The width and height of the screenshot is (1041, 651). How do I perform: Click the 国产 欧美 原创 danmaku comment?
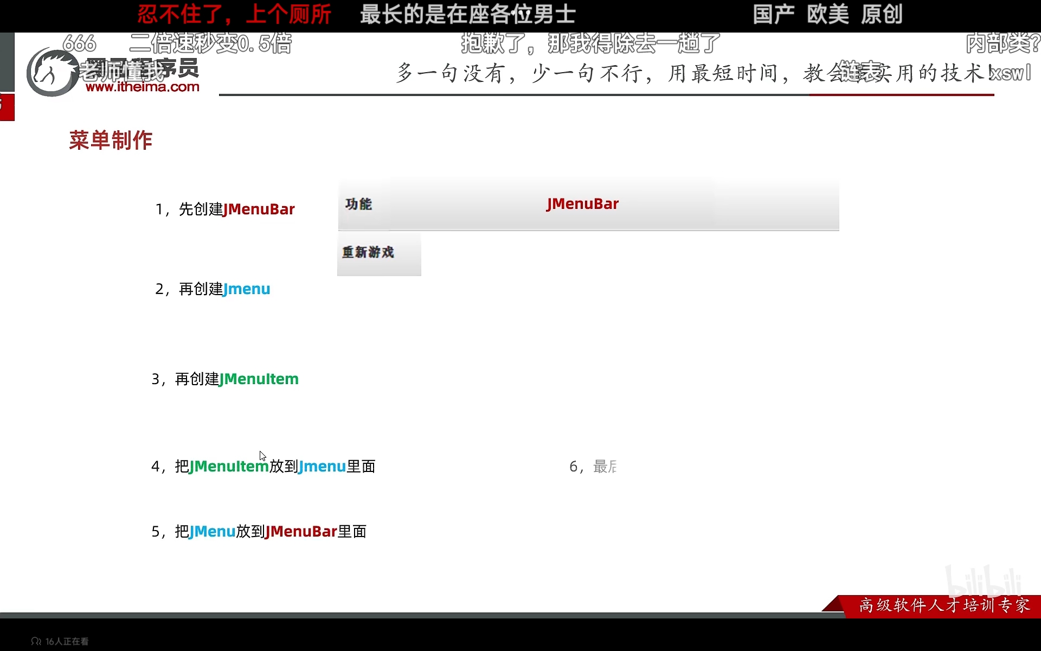[828, 15]
